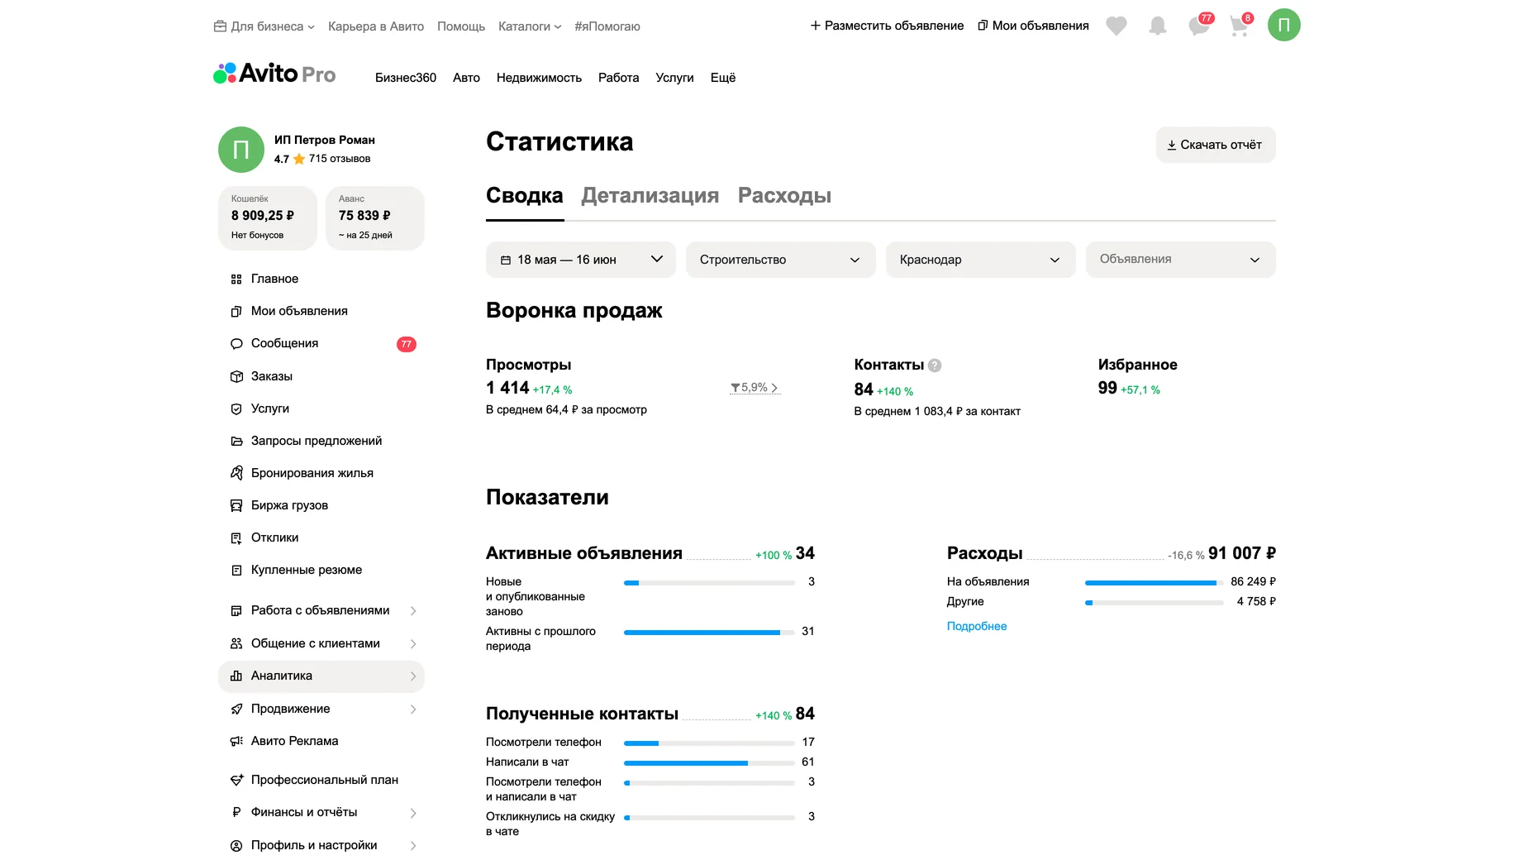Open the Кошелёк balance card

268,217
